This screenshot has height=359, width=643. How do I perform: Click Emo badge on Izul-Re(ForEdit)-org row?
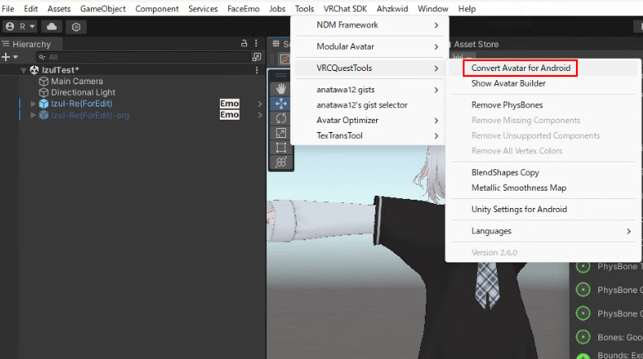[x=230, y=115]
